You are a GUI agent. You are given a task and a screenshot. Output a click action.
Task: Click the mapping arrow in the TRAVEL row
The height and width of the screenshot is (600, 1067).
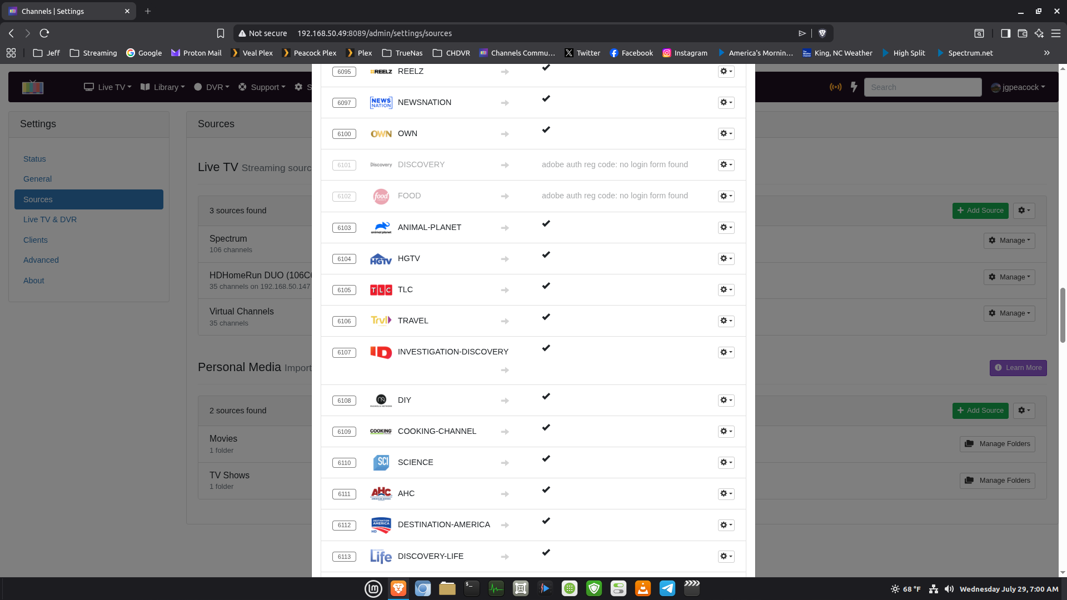tap(505, 321)
